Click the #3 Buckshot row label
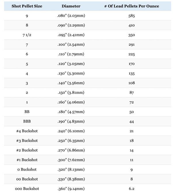Screen dimensions: 173x194 27,141
